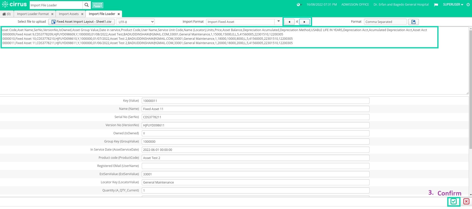472x209 pixels.
Task: Click the Version No field
Action: 255,125
